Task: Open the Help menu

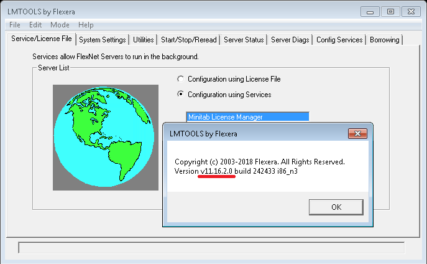Action: pyautogui.click(x=86, y=25)
